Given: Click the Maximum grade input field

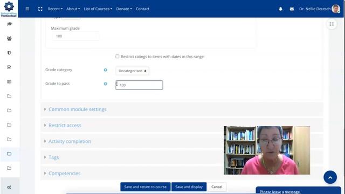Looking at the screenshot, I should [x=75, y=36].
